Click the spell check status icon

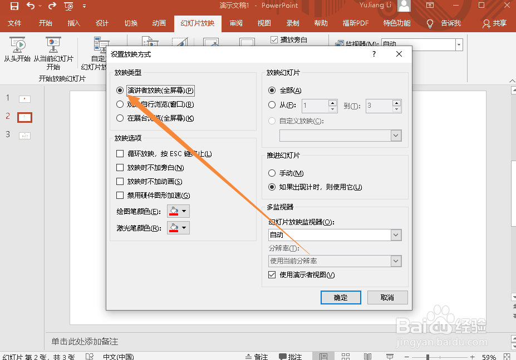(x=89, y=357)
